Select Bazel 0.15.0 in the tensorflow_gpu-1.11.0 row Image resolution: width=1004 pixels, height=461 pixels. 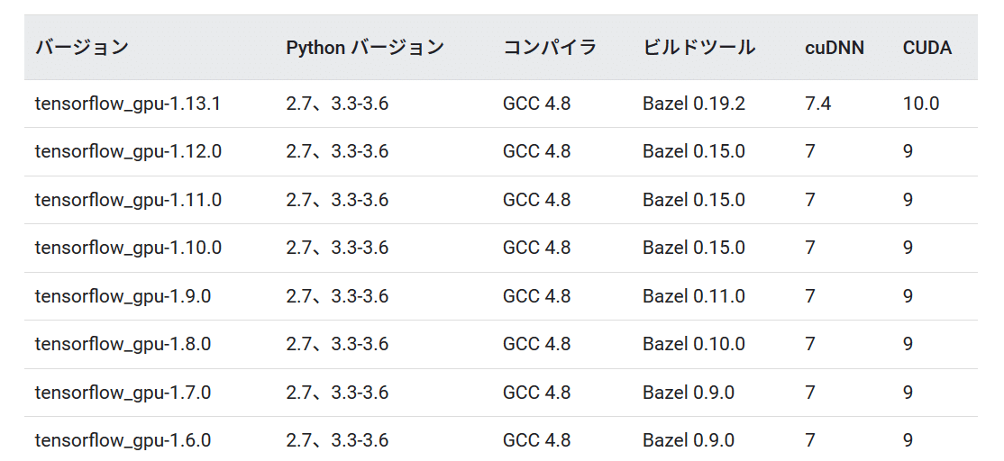coord(694,200)
